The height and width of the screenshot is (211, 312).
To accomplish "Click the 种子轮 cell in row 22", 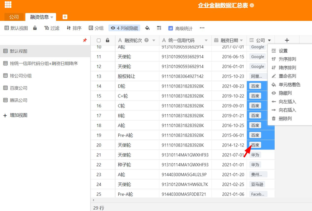I will pos(137,165).
